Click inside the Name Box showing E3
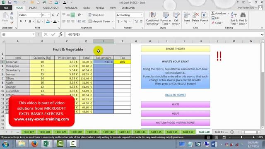This screenshot has height=149, width=265. (x=17, y=34)
